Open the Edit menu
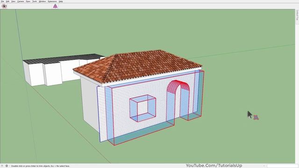299x168 pixels. [x=7, y=1]
